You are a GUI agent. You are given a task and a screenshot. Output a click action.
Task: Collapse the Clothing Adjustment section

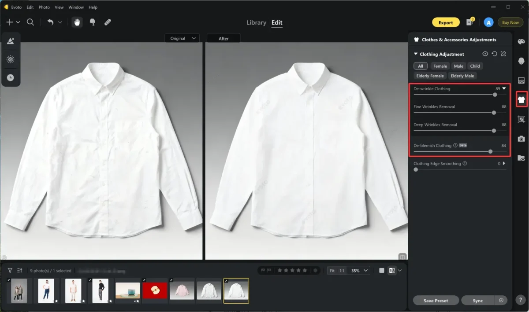coord(416,54)
